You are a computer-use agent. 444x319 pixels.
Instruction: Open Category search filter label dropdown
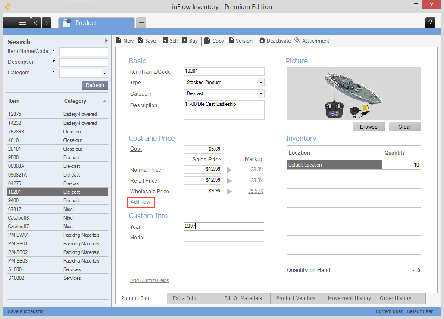point(53,72)
